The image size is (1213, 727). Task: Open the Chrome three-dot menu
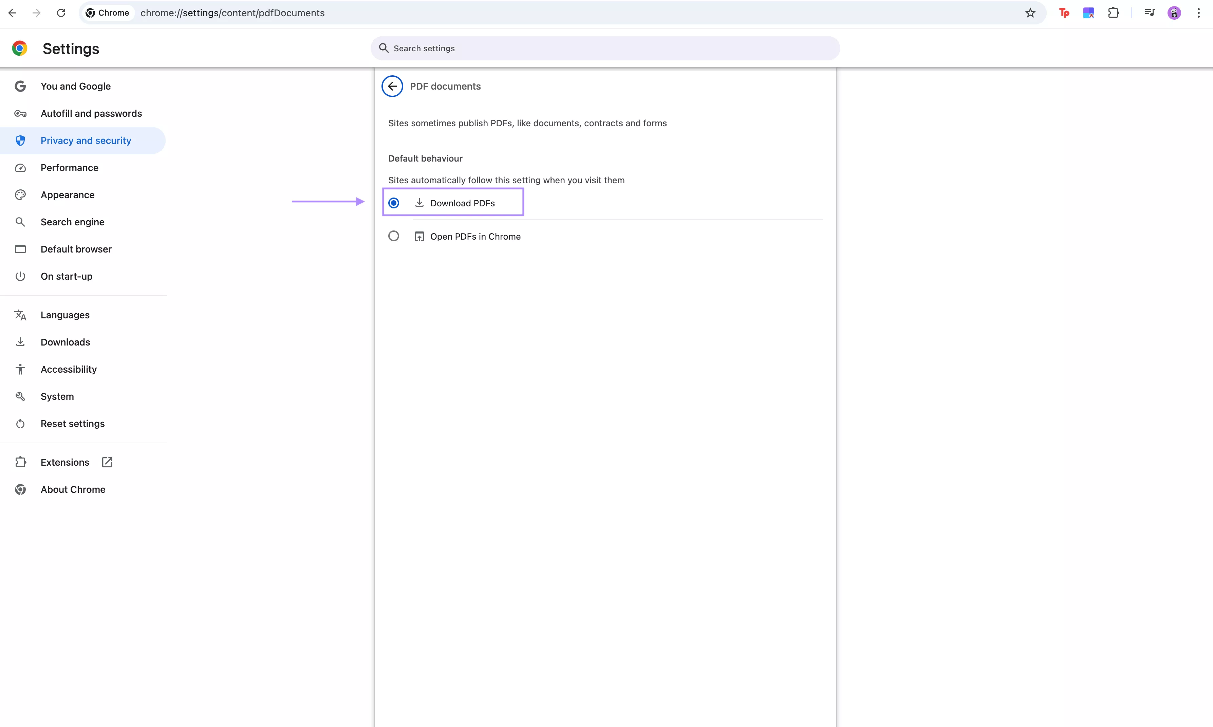click(1198, 13)
